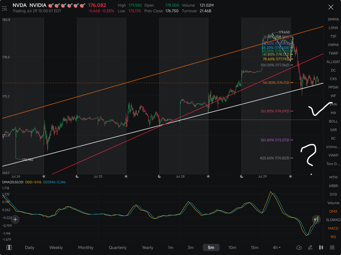Select the 15m interval

[x=255, y=247]
